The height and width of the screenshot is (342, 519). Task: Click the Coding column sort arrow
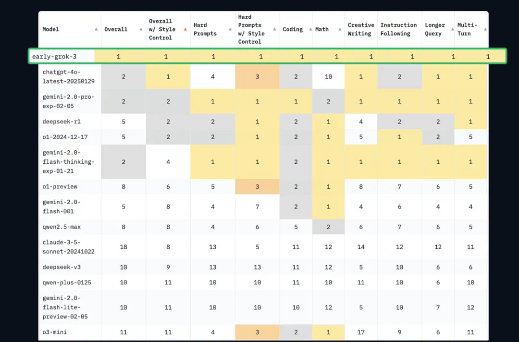309,29
